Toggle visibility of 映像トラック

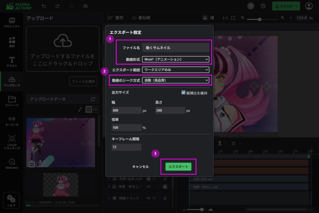pyautogui.click(x=149, y=198)
